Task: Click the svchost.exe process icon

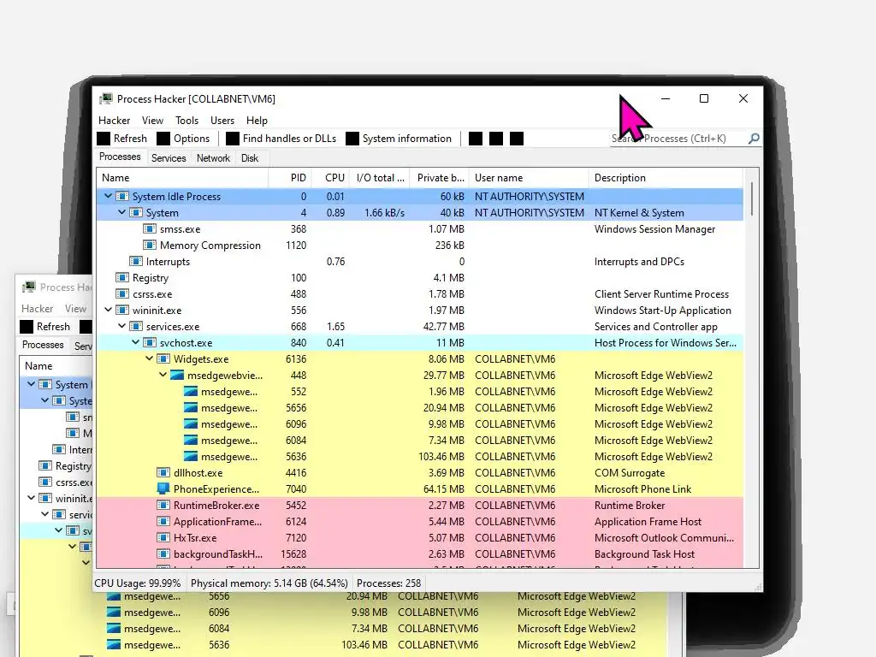Action: [x=149, y=342]
